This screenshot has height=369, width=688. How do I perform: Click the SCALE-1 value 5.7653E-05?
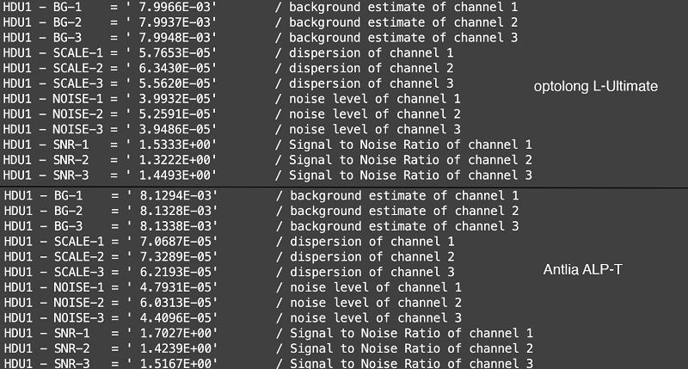pos(175,53)
